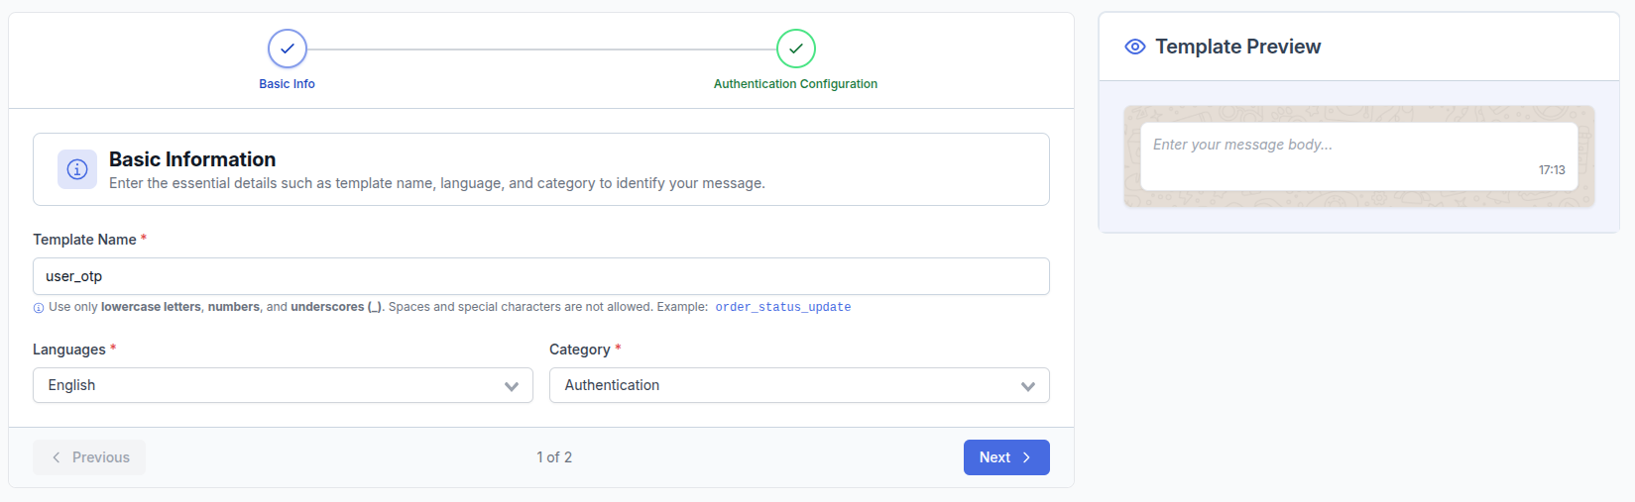
Task: Click the 17:13 timestamp in preview
Action: pyautogui.click(x=1552, y=170)
